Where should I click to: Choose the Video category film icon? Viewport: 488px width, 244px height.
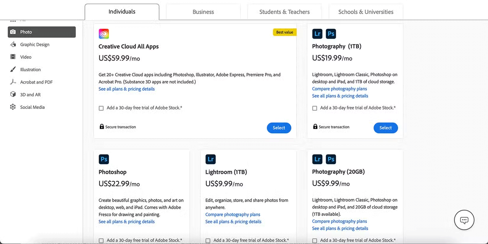click(13, 57)
